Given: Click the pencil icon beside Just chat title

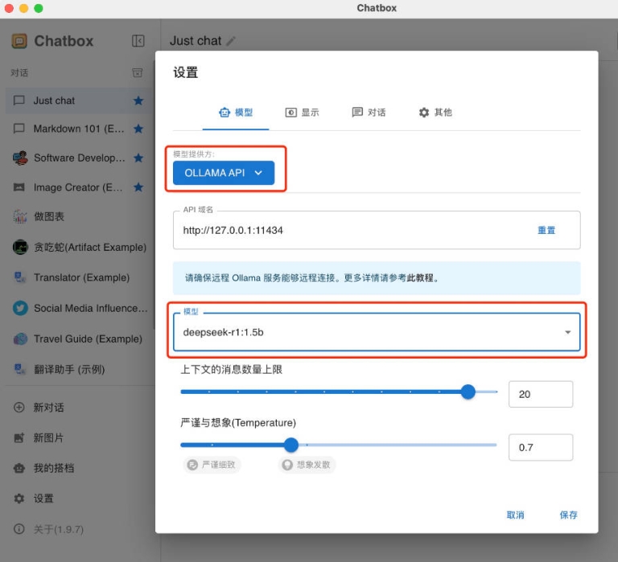Looking at the screenshot, I should [x=232, y=41].
